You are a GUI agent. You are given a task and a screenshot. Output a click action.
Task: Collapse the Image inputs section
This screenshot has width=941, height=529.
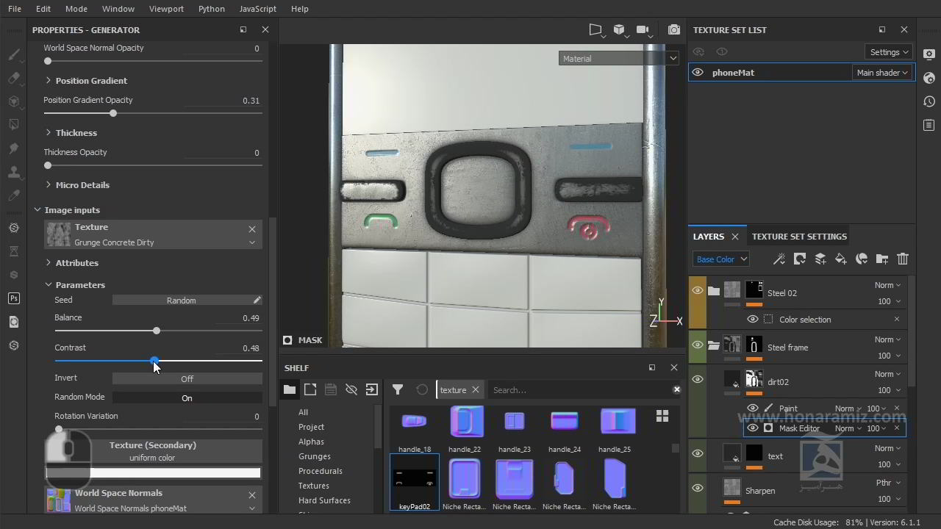point(37,209)
